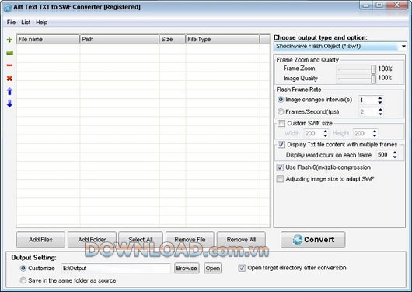Decrease the image changes interval value
Viewport: 412px width, 292px height.
point(380,102)
